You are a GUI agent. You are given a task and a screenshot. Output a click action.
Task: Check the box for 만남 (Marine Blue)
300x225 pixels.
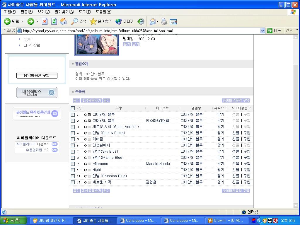pos(73,158)
